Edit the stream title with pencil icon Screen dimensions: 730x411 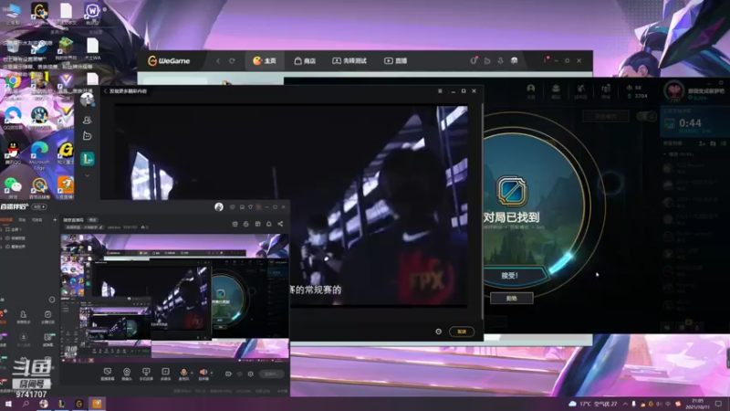click(100, 227)
